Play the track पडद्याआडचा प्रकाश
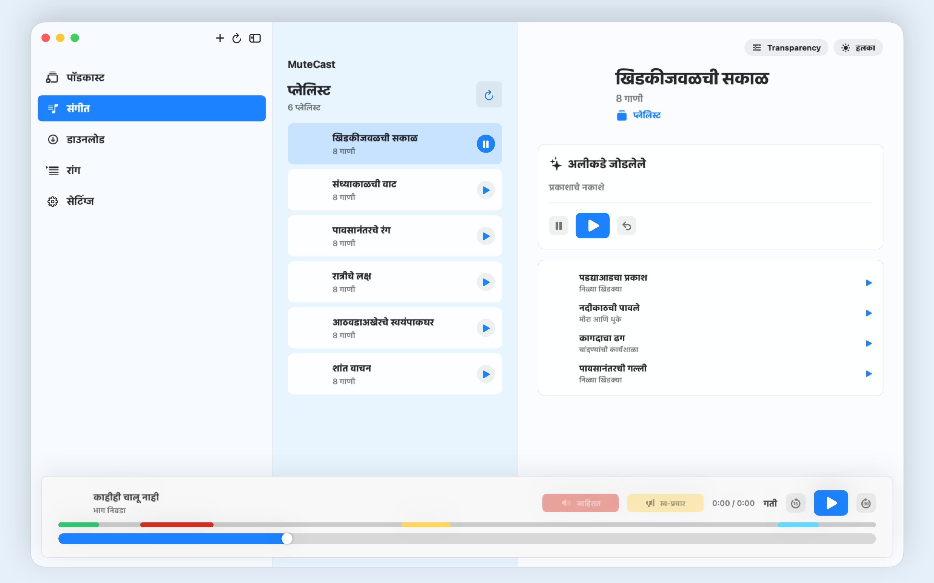Image resolution: width=934 pixels, height=583 pixels. point(868,283)
